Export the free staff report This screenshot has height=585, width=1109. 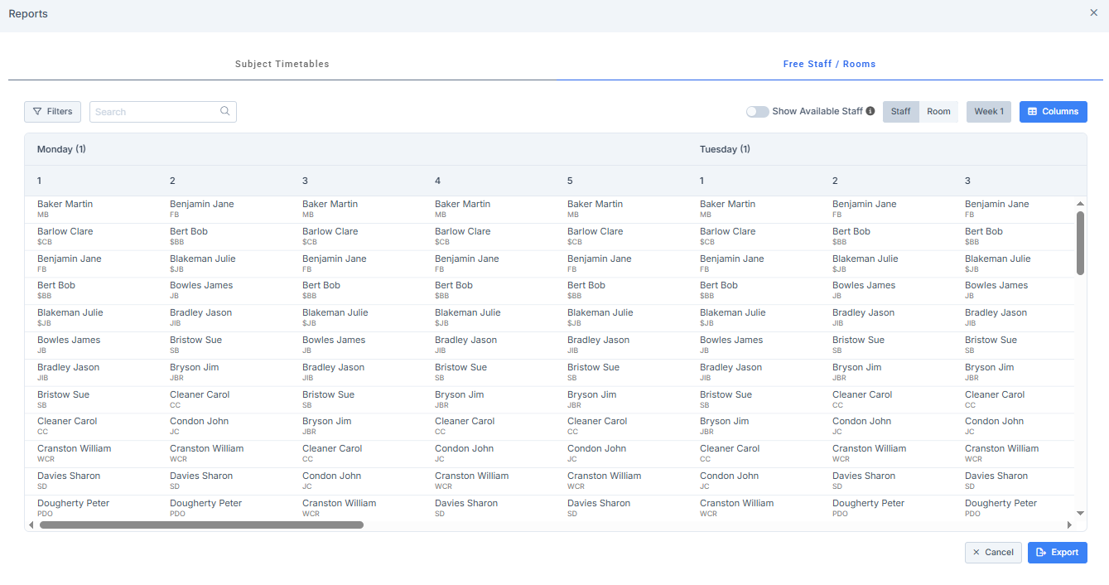point(1057,553)
